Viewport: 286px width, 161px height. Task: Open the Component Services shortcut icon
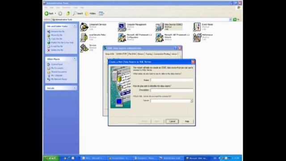pos(84,27)
